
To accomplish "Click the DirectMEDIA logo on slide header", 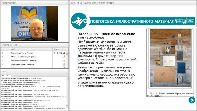I will (185, 21).
